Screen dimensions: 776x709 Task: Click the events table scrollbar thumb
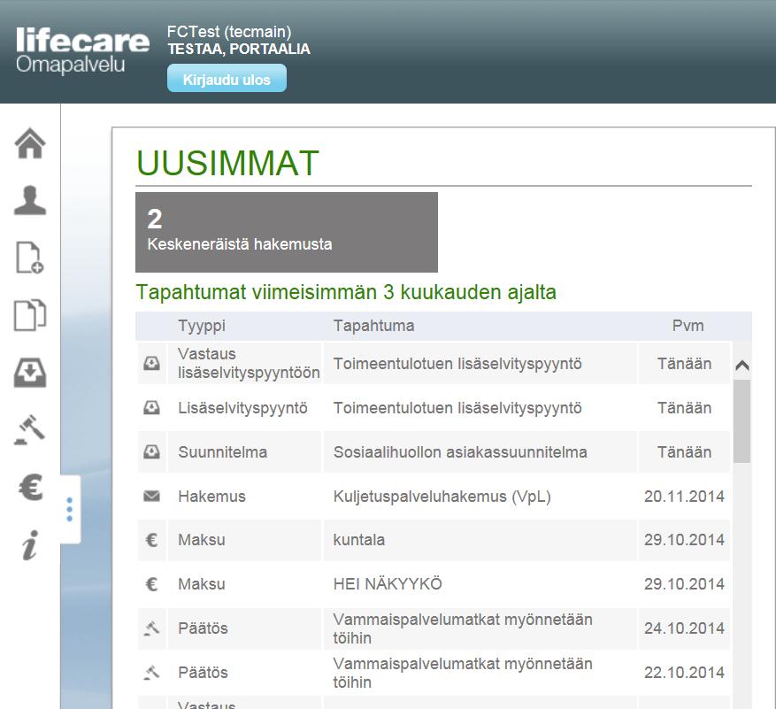(741, 421)
